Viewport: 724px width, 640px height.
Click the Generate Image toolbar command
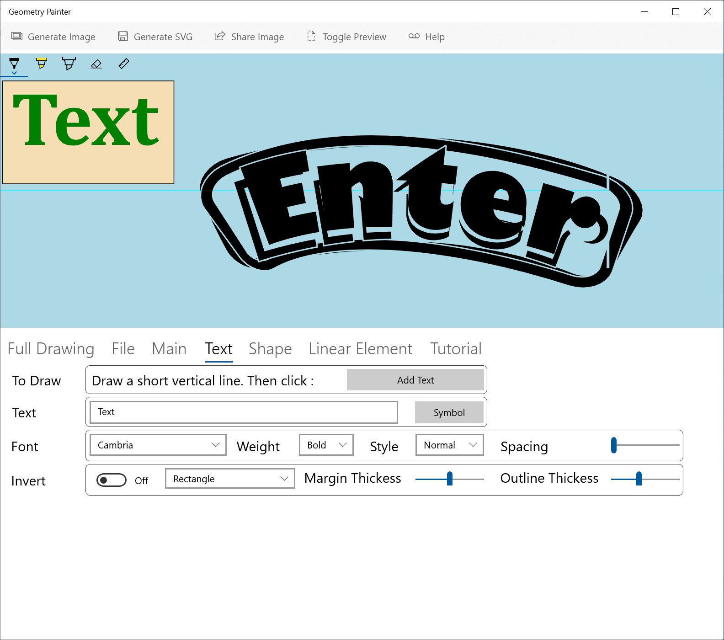(x=53, y=37)
